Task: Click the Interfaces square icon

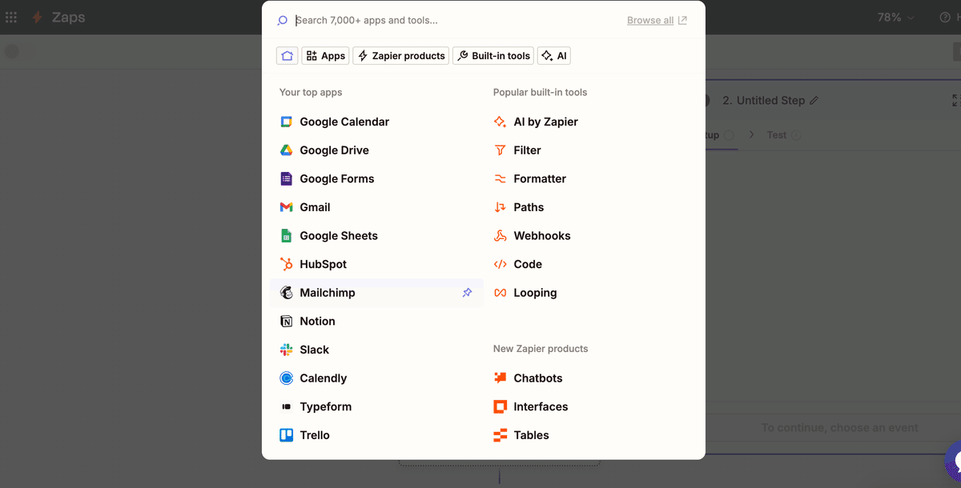Action: point(500,407)
